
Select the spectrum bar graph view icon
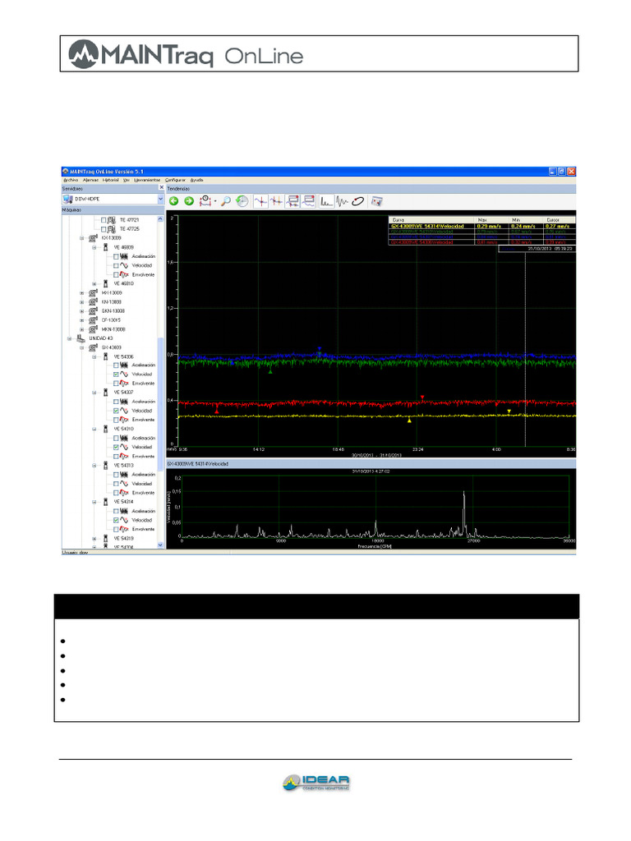(x=327, y=200)
